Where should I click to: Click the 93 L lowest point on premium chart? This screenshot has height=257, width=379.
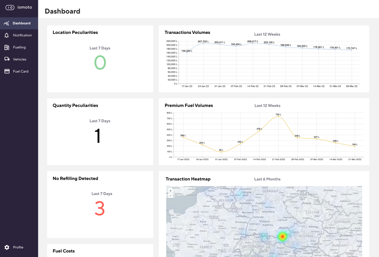pos(221,152)
